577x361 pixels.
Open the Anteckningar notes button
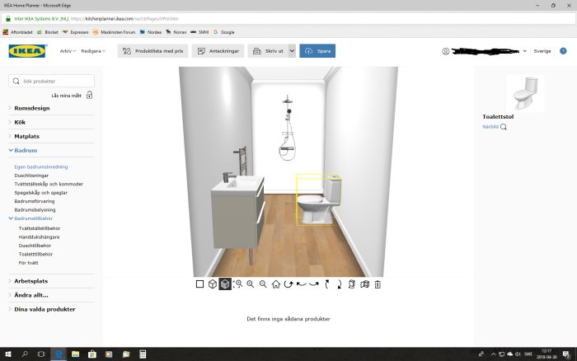pyautogui.click(x=218, y=51)
